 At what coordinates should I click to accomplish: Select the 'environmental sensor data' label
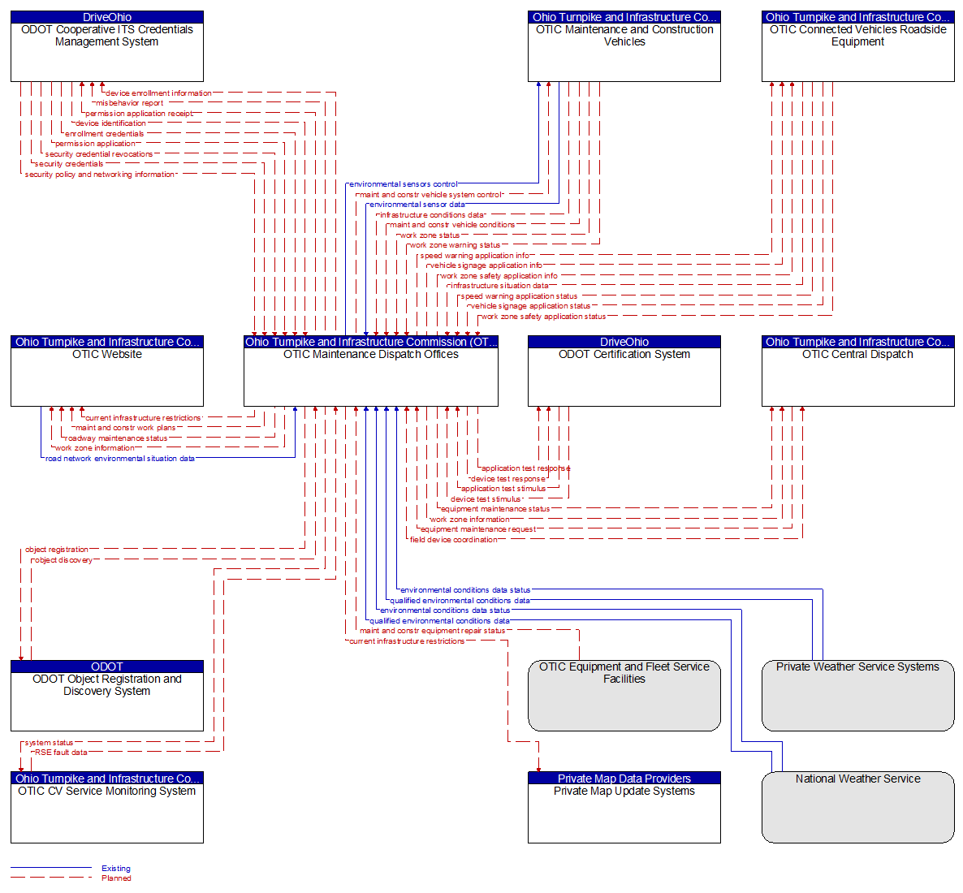tap(417, 205)
